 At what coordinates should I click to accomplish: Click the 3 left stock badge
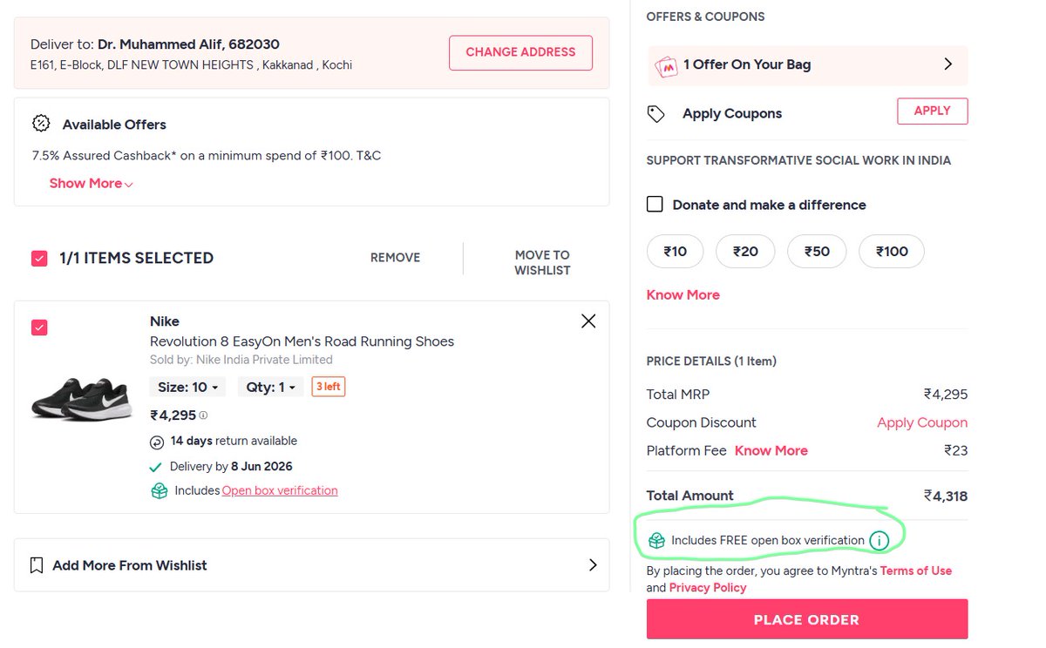(329, 387)
